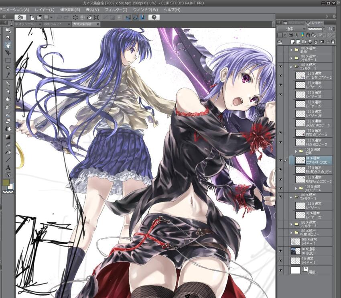Click the New vector layer icon
Viewport: 341px width, 298px height.
[x=298, y=42]
